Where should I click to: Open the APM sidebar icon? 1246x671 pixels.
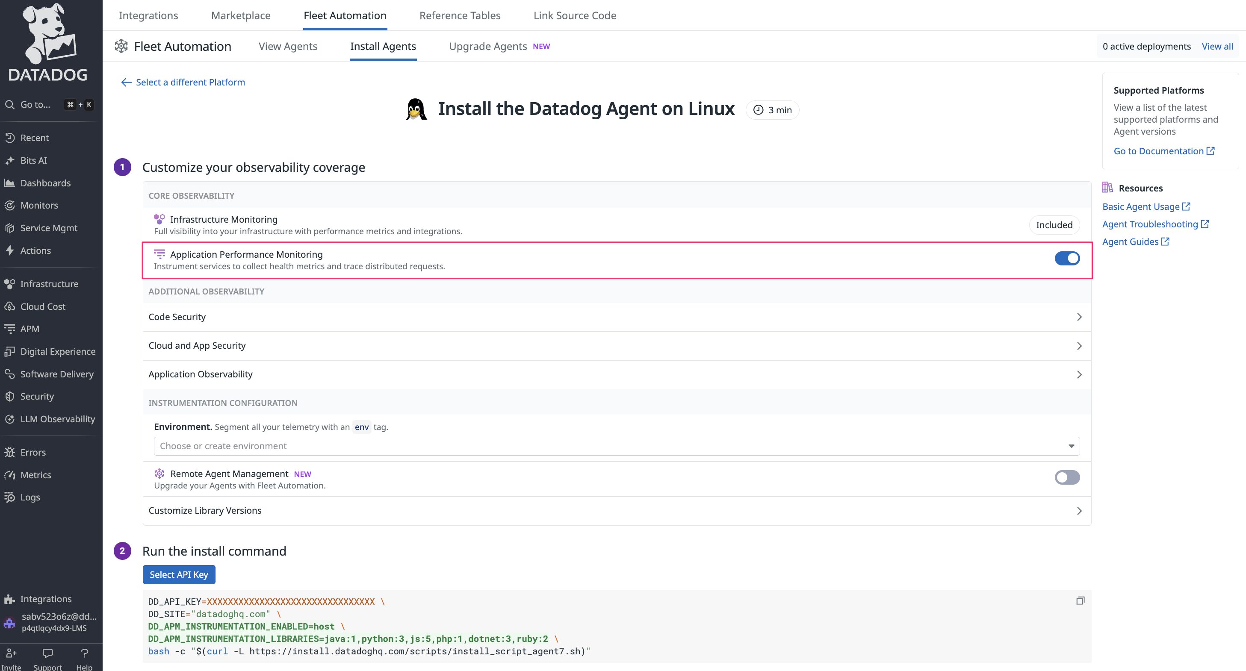coord(10,329)
